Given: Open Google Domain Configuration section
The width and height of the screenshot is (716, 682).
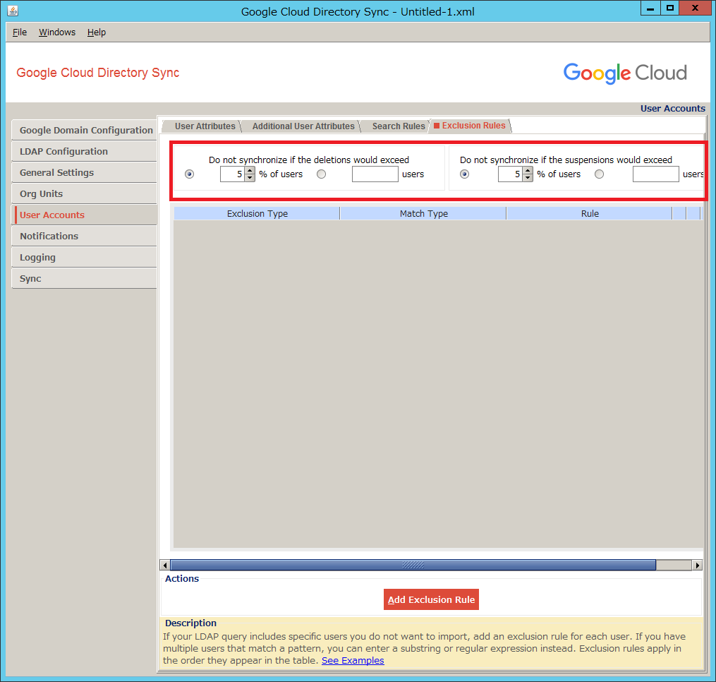Looking at the screenshot, I should (85, 131).
